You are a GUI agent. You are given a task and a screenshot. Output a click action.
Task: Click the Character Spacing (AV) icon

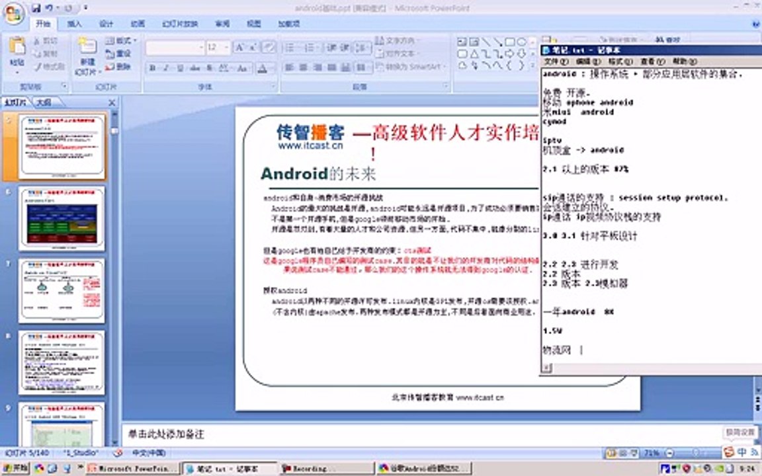224,68
